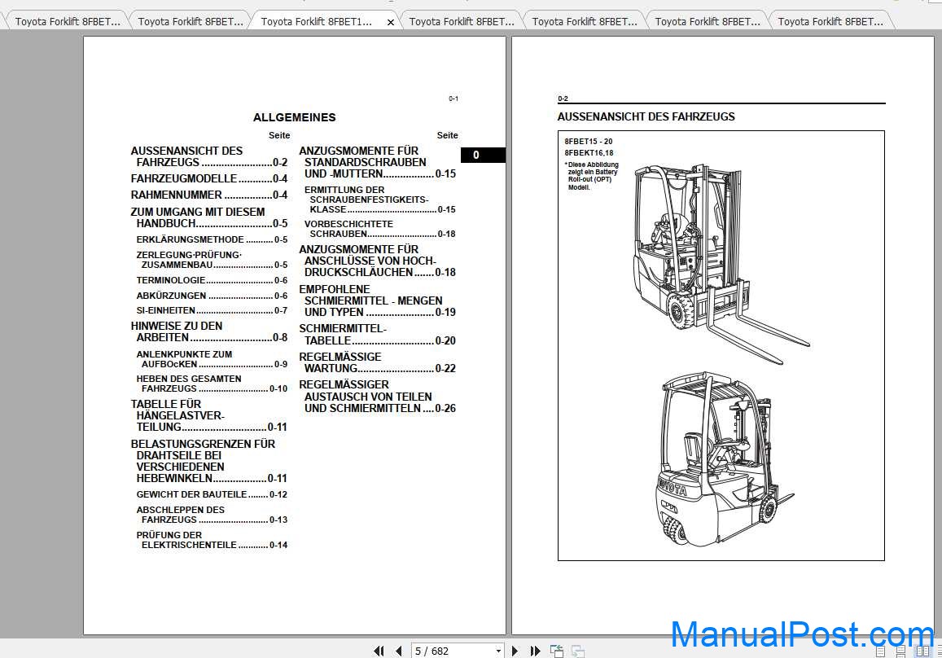The height and width of the screenshot is (658, 942).
Task: Click the go-to-previous-view icon
Action: (557, 651)
